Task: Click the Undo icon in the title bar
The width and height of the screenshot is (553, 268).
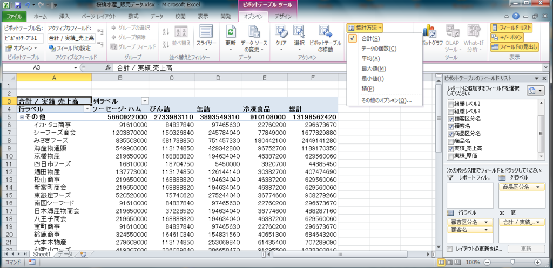Action: [27, 5]
